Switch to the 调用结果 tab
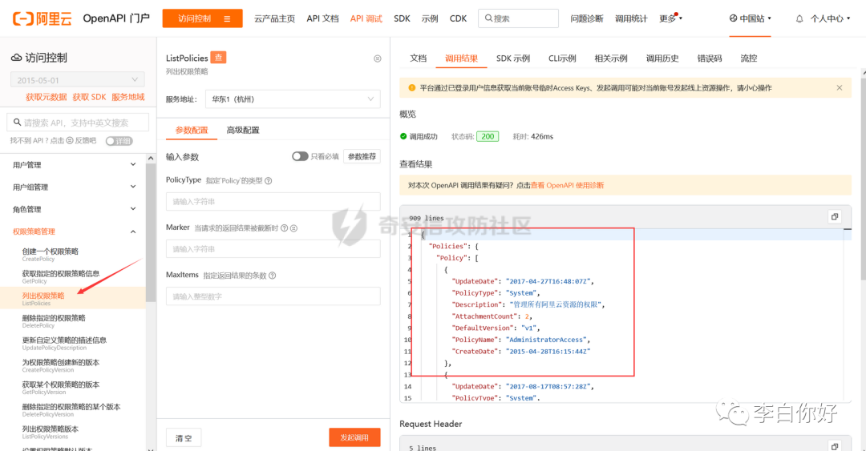866x451 pixels. [x=461, y=58]
